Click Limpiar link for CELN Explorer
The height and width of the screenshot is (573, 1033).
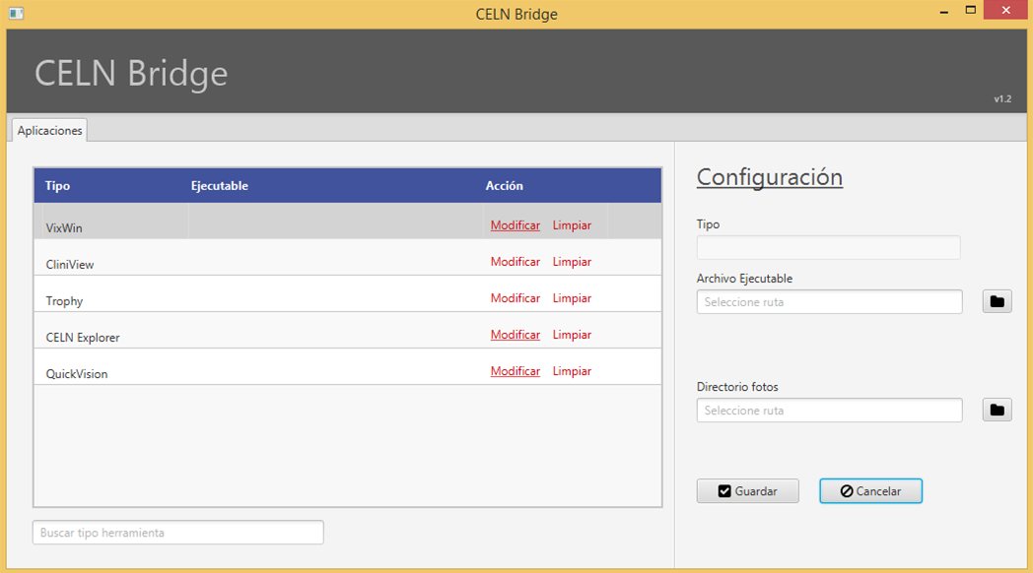coord(572,334)
